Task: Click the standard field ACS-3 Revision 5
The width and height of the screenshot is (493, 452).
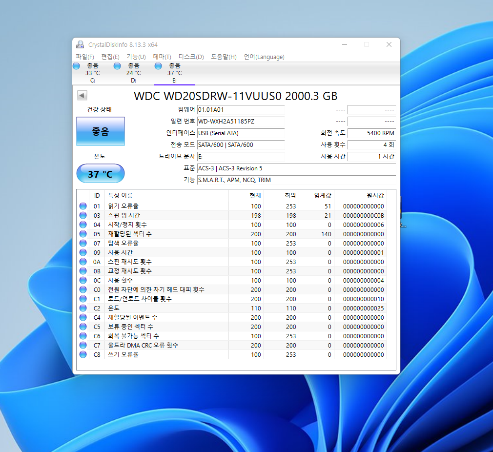Action: 296,168
